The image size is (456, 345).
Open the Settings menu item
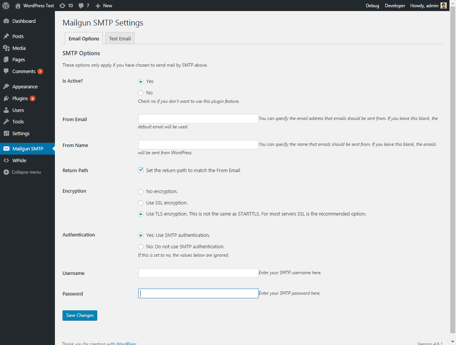pyautogui.click(x=21, y=134)
